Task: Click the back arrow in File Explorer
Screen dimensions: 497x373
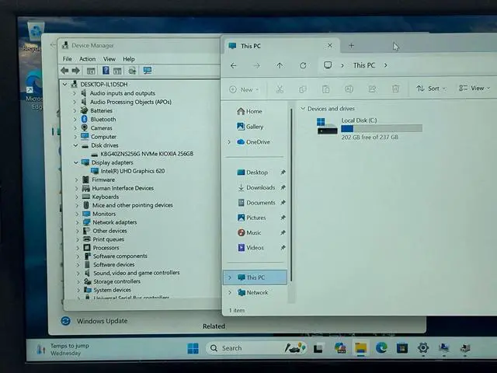Action: [x=234, y=66]
